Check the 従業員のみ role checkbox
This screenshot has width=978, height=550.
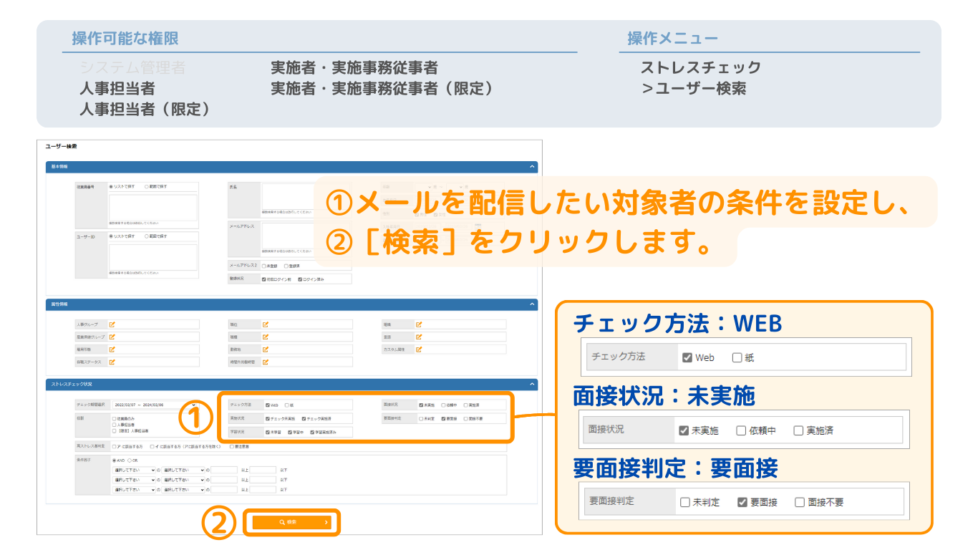point(114,418)
